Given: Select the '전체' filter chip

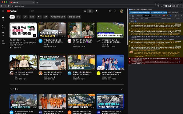Looking at the screenshot, I should click(x=12, y=17).
